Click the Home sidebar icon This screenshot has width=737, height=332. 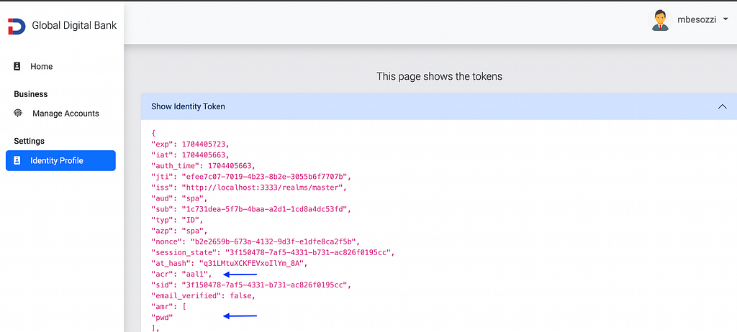tap(17, 66)
